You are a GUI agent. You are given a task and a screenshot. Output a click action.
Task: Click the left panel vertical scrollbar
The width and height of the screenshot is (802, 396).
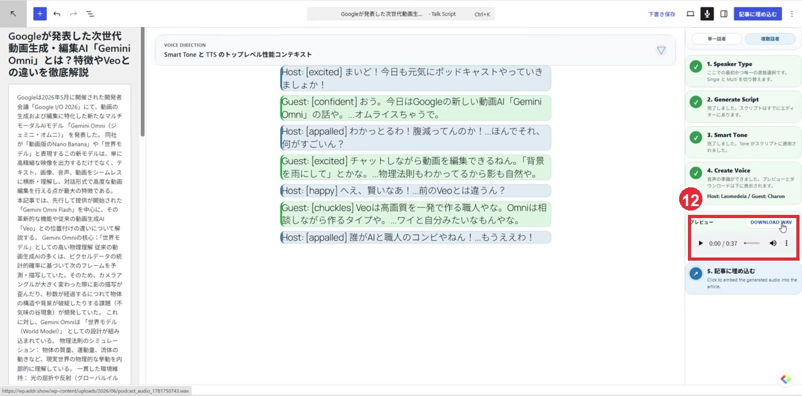pos(143,81)
